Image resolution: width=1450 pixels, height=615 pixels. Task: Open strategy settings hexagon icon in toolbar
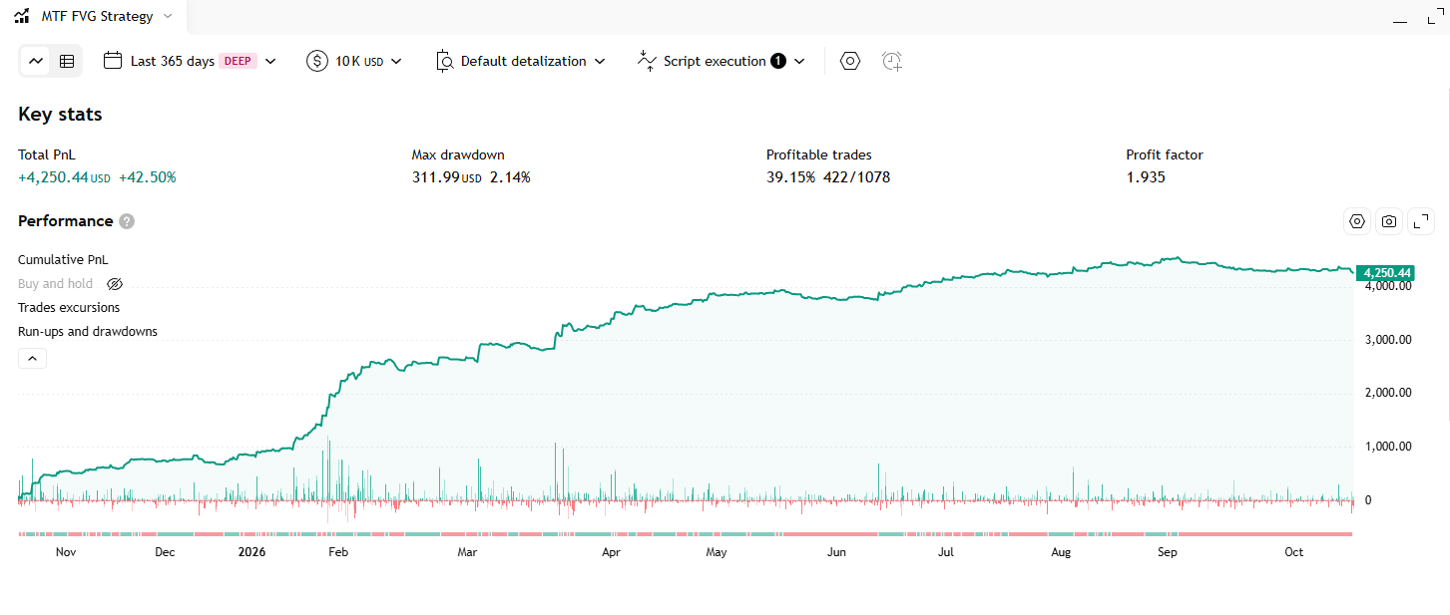click(850, 61)
